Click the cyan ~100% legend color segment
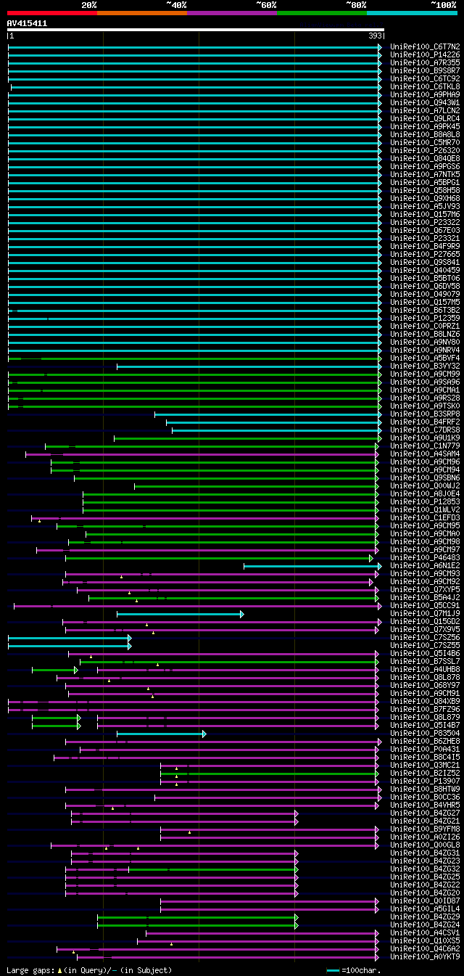The image size is (464, 976). (x=412, y=12)
